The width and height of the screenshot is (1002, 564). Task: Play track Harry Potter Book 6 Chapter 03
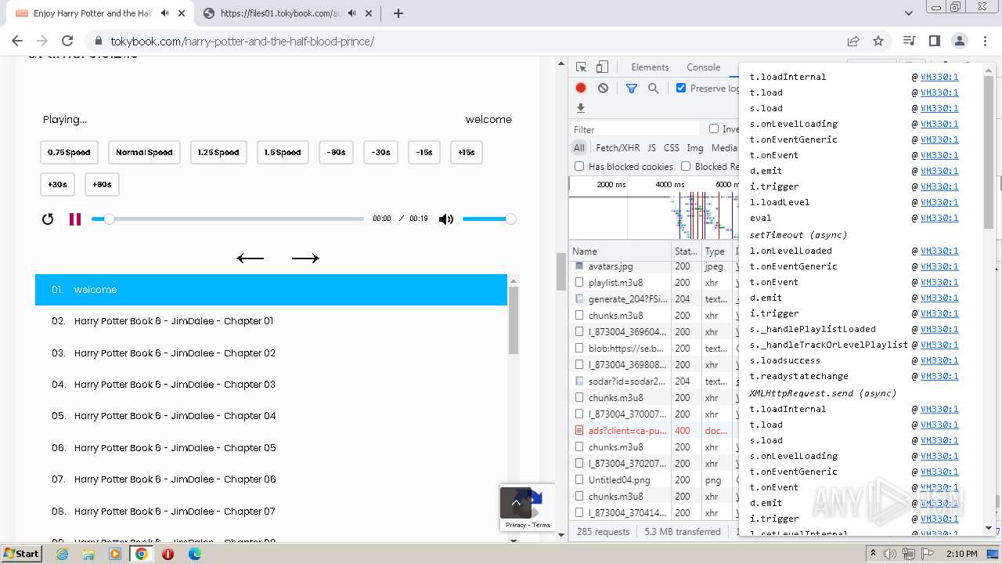pyautogui.click(x=271, y=385)
